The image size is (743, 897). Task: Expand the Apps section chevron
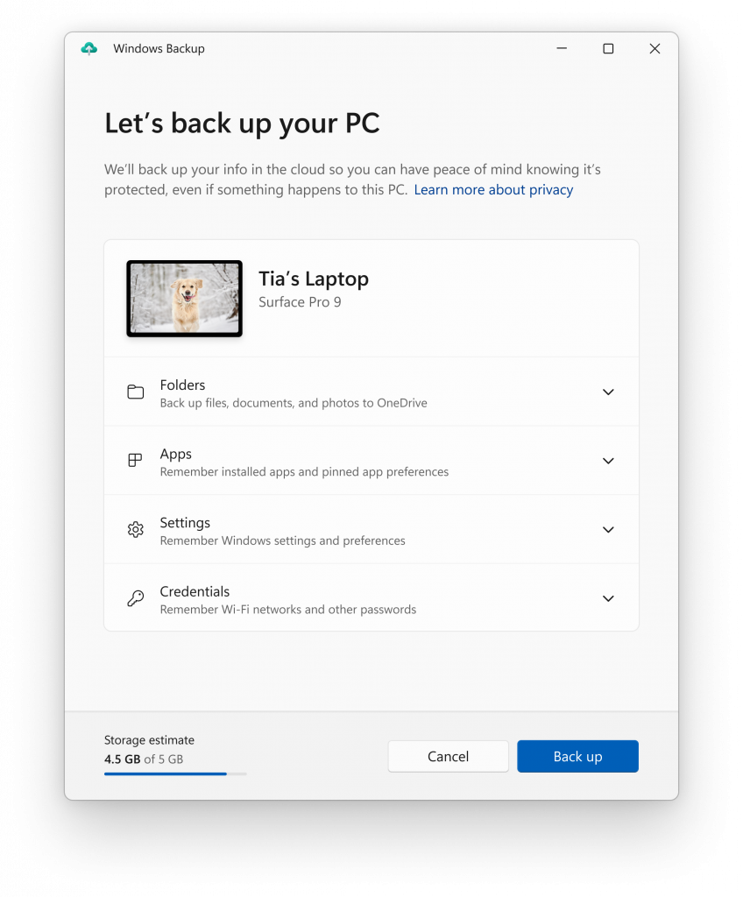tap(608, 461)
